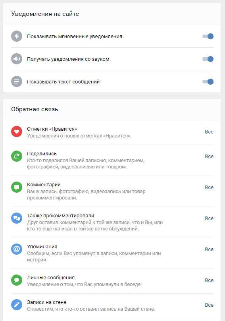Click the blue pencil wall posts icon
225x321 pixels.
pyautogui.click(x=17, y=305)
